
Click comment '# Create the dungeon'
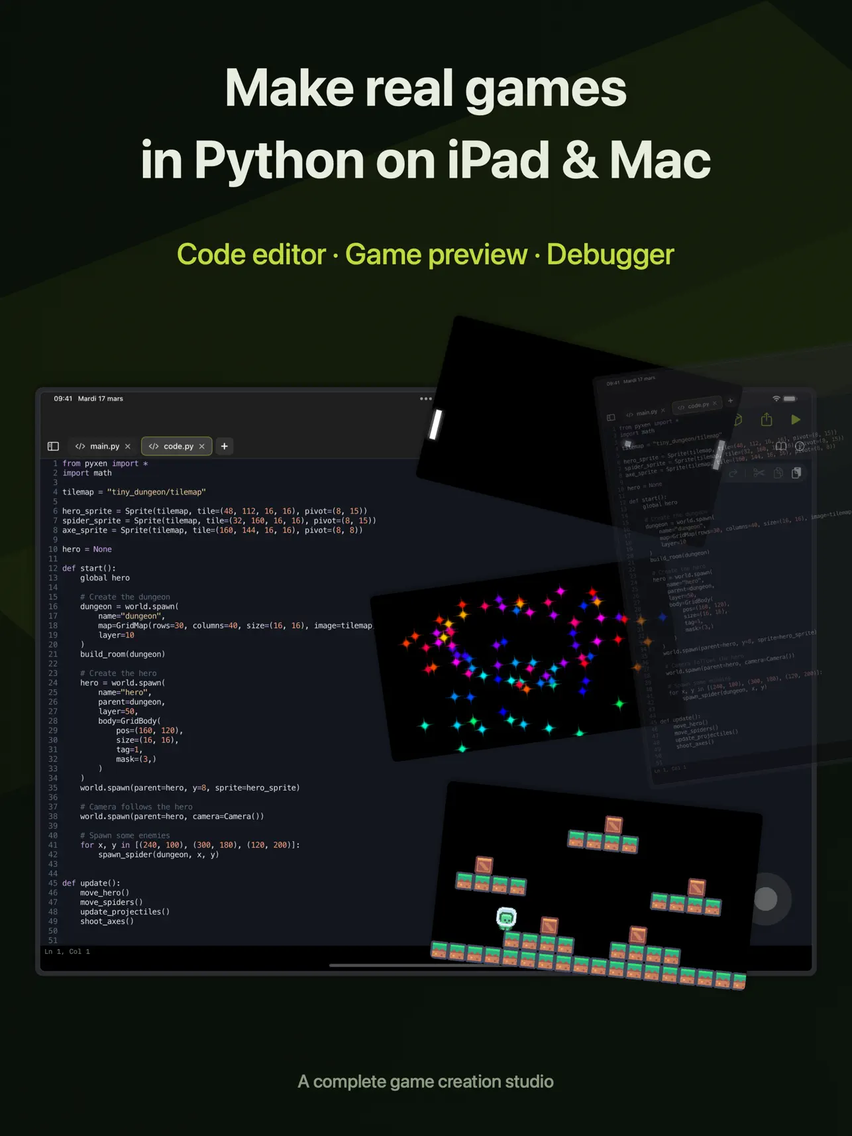point(125,597)
